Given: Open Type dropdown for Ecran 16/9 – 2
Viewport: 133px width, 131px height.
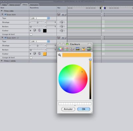Looking at the screenshot, I should [40, 41].
